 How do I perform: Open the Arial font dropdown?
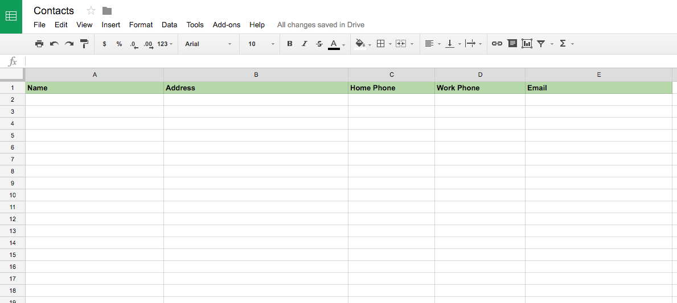pyautogui.click(x=208, y=44)
